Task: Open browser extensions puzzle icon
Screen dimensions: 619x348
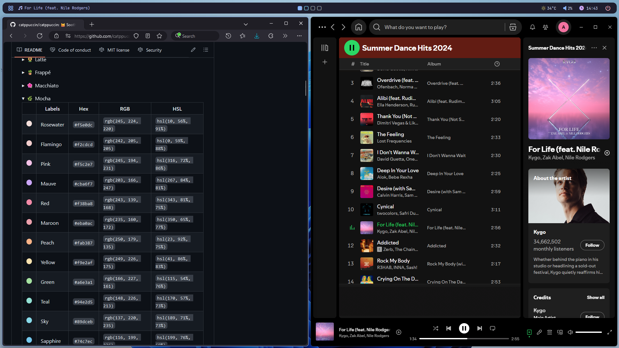Action: tap(271, 36)
